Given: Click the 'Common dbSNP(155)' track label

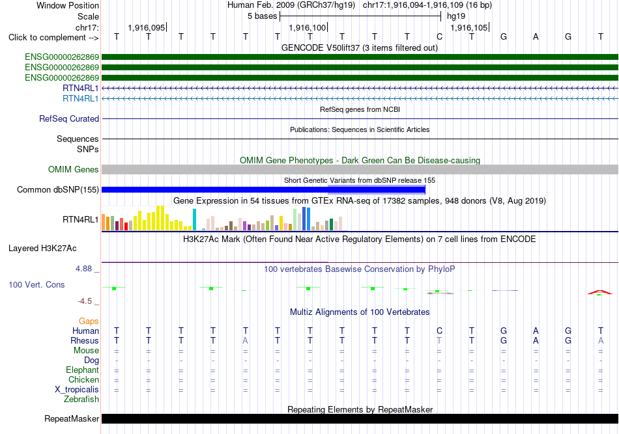Looking at the screenshot, I should pos(58,189).
